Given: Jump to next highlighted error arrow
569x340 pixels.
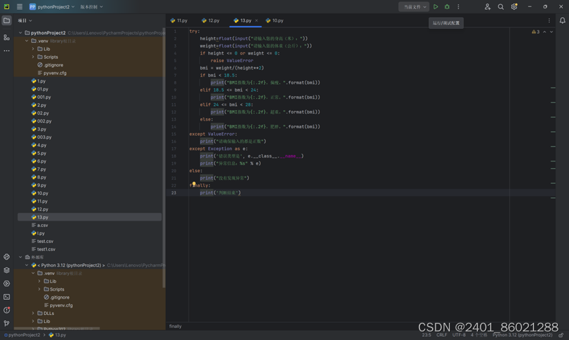Looking at the screenshot, I should [x=551, y=32].
